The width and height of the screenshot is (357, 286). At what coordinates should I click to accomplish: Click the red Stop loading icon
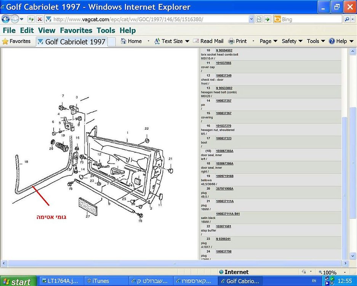pyautogui.click(x=40, y=19)
